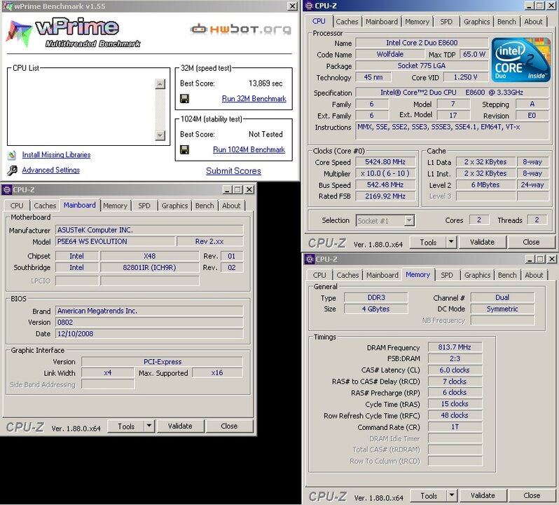Click the Southbridge value 82801IR (ICH9R)
559x505 pixels.
149,268
